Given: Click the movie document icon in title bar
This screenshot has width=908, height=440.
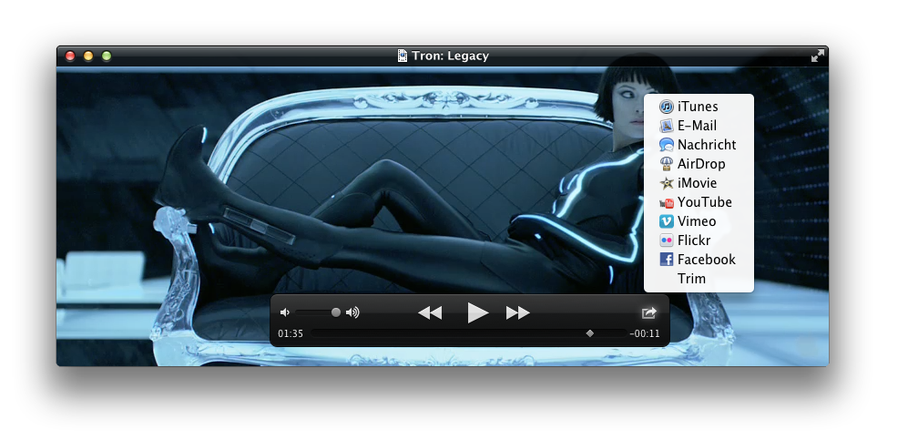Looking at the screenshot, I should [x=403, y=56].
